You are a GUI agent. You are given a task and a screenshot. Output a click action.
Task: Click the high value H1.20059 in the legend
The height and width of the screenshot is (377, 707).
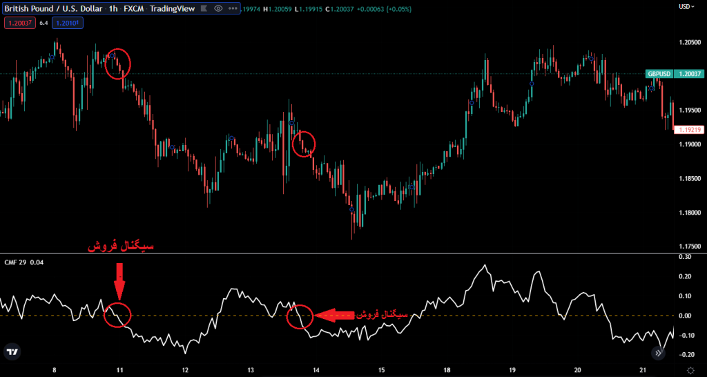tap(279, 8)
